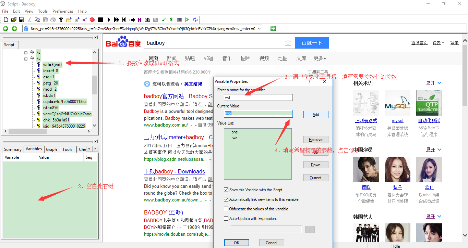Click the Baidu camera image search icon
Image resolution: width=468 pixels, height=248 pixels.
(288, 43)
